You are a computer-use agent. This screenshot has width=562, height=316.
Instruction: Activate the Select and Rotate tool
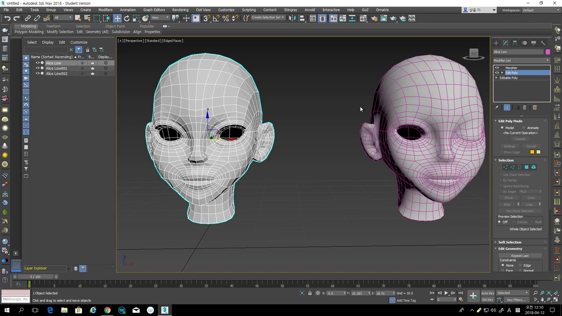[127, 18]
